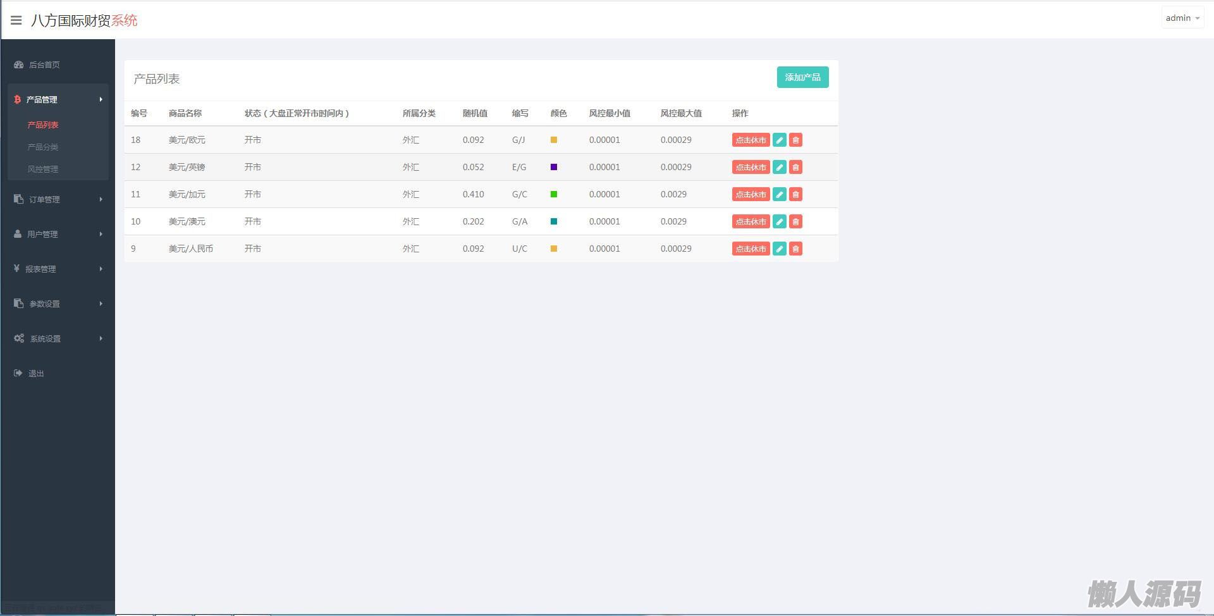Screen dimensions: 1214x616
Task: Go to 风控管理 submenu item
Action: click(x=43, y=169)
